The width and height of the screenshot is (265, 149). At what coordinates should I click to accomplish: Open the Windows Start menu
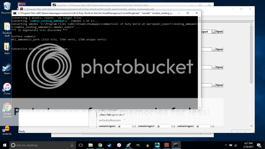tap(5, 145)
